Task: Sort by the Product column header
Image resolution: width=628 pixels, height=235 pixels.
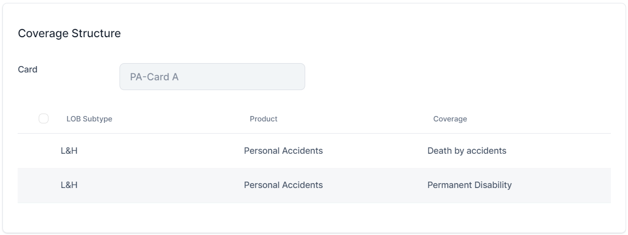Action: tap(264, 119)
